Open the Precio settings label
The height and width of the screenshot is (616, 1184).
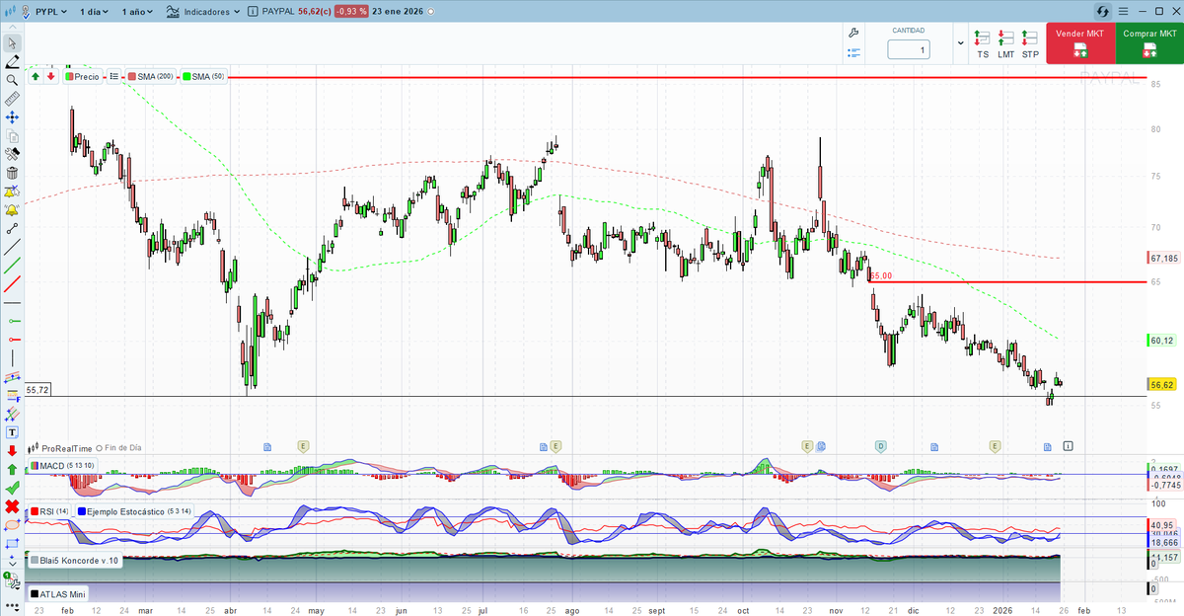83,76
